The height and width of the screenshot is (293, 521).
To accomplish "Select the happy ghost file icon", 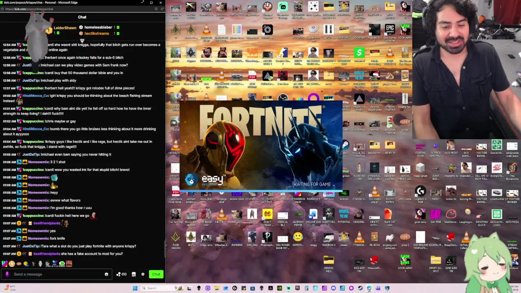I will click(420, 171).
